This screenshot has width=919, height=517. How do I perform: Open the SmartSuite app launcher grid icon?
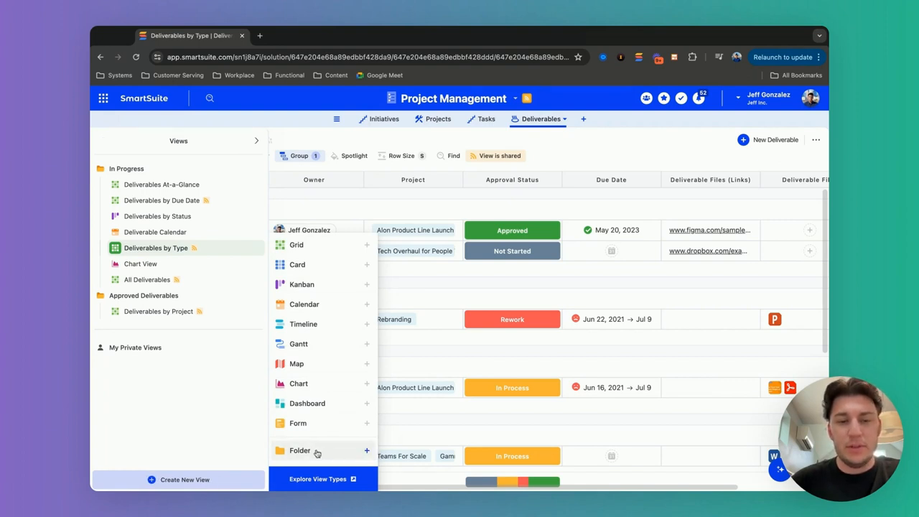103,98
